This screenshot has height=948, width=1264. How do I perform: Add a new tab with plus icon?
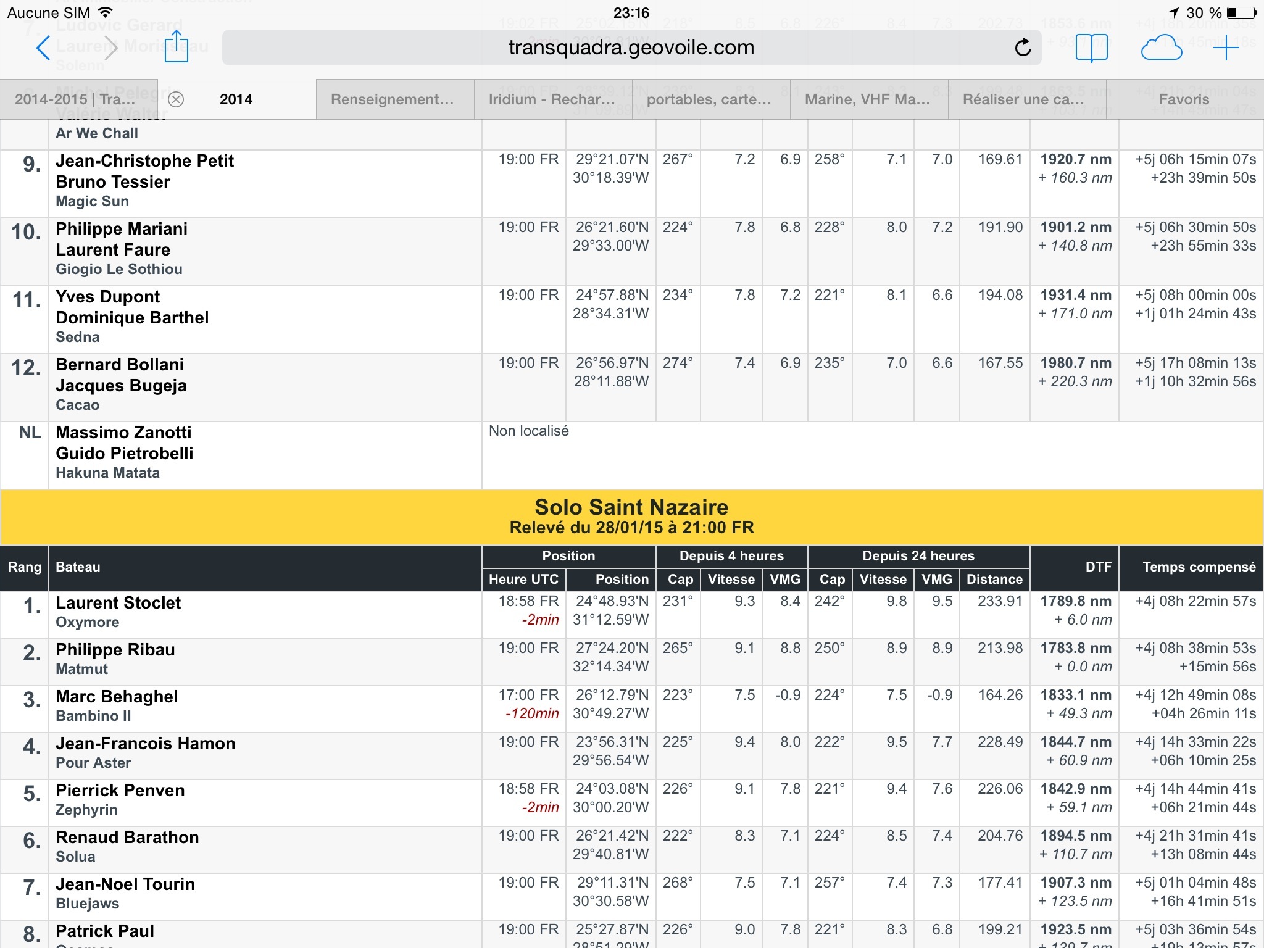pyautogui.click(x=1226, y=48)
